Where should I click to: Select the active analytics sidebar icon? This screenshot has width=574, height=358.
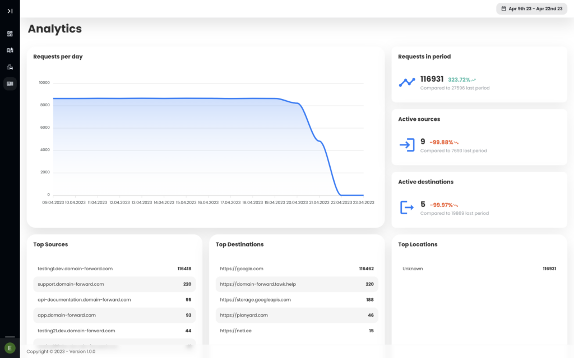pyautogui.click(x=10, y=84)
